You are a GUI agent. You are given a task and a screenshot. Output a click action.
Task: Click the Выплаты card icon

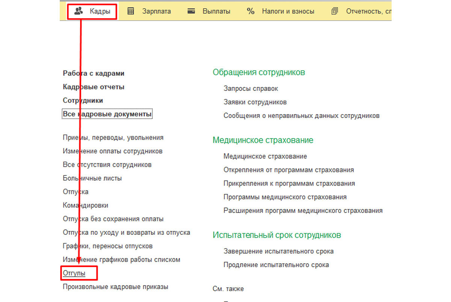pyautogui.click(x=191, y=11)
